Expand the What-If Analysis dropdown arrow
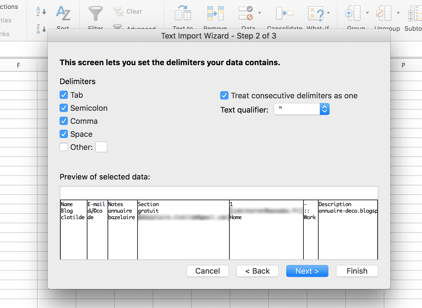The height and width of the screenshot is (308, 422). 328,13
